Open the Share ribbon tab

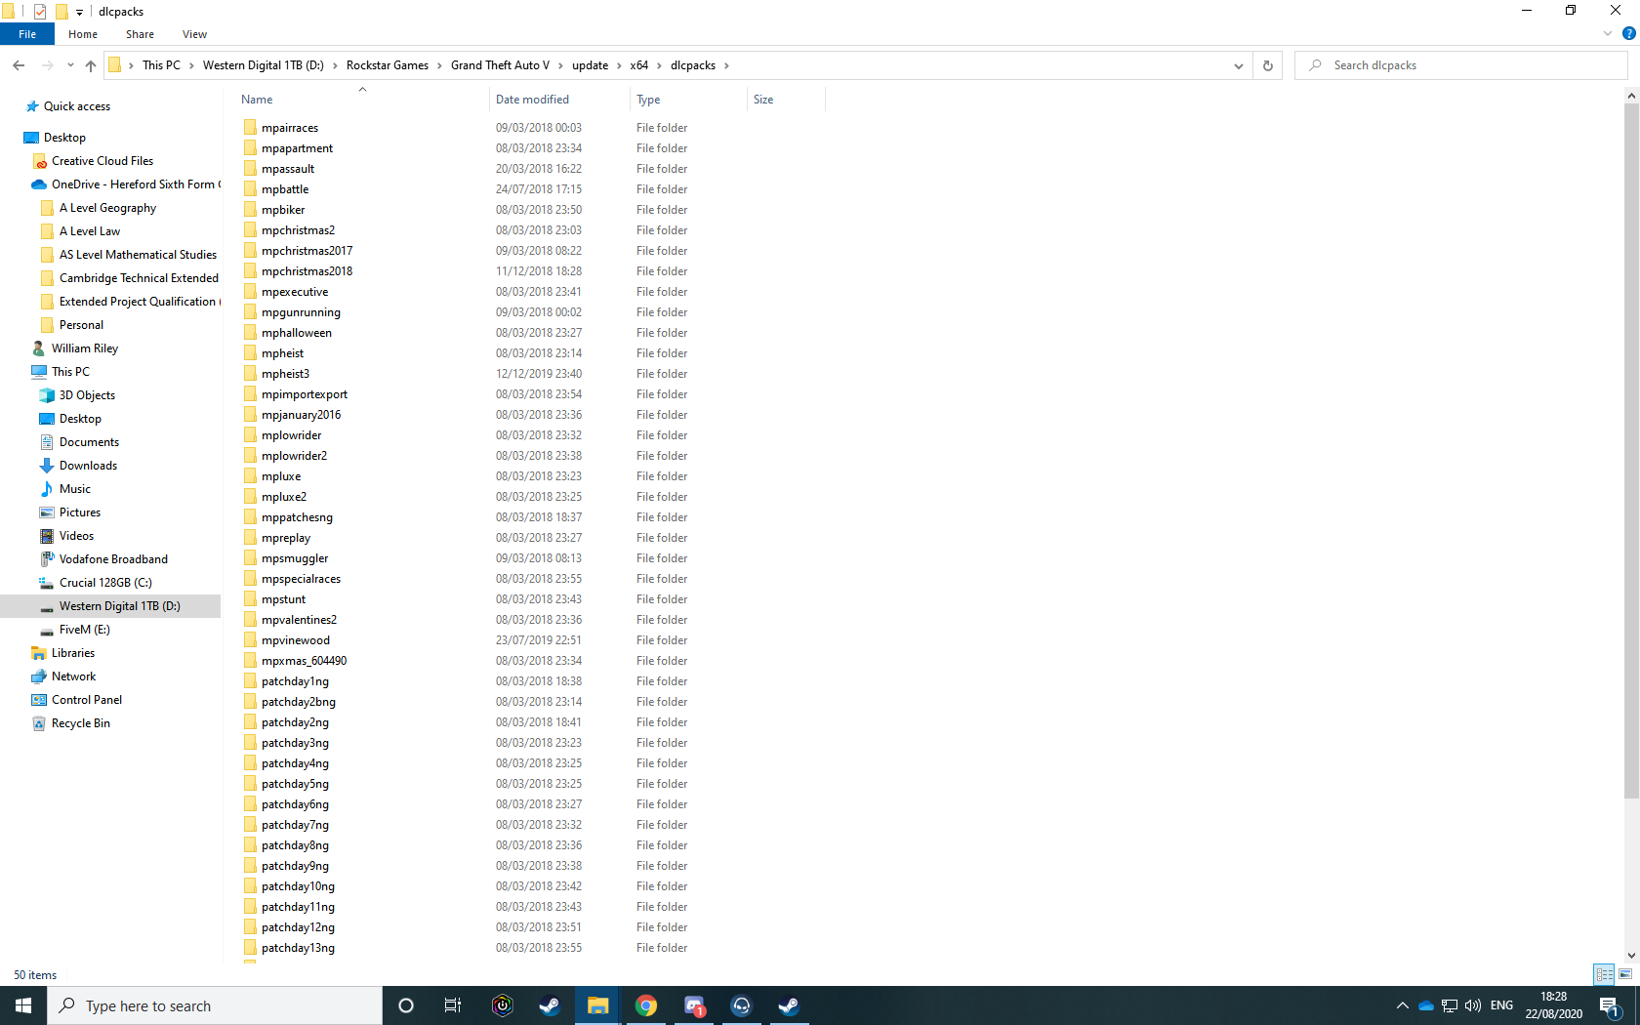tap(140, 34)
